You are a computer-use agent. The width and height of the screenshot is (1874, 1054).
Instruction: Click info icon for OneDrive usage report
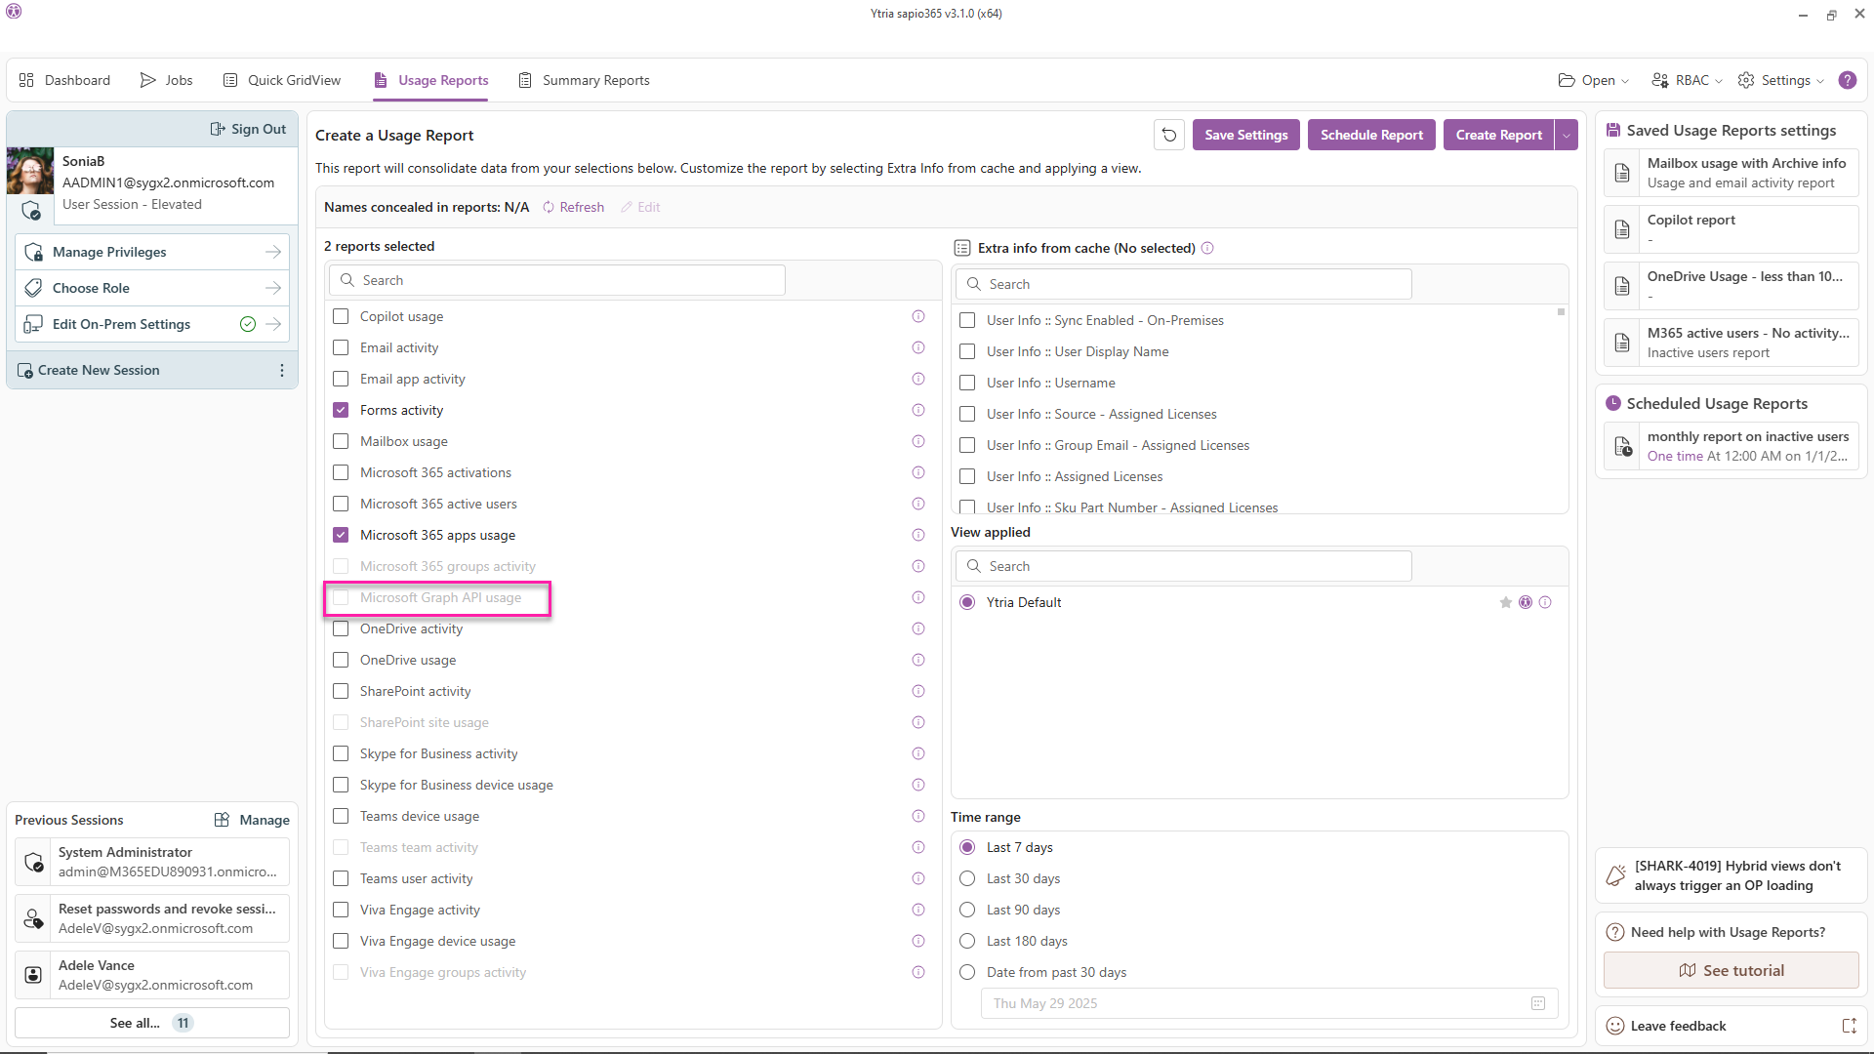click(917, 660)
